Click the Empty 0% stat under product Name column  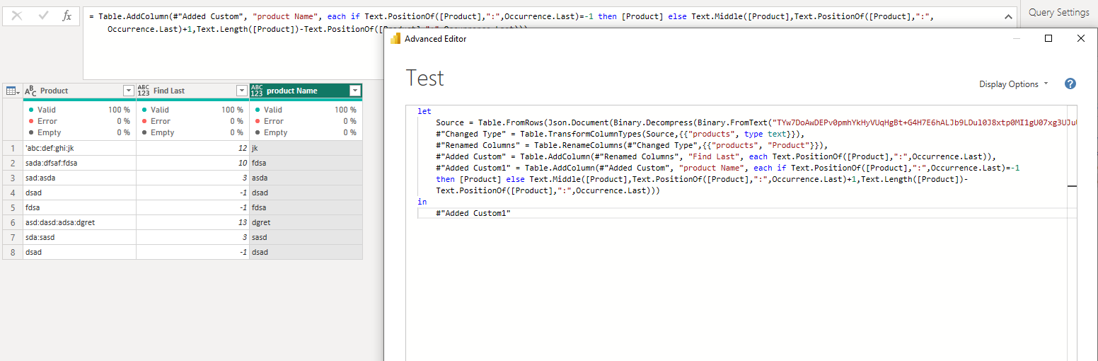coord(306,132)
